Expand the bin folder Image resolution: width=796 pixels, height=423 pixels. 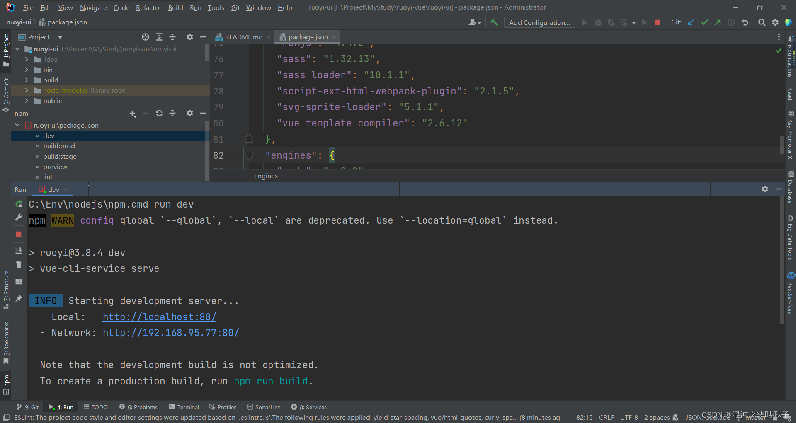pyautogui.click(x=27, y=70)
